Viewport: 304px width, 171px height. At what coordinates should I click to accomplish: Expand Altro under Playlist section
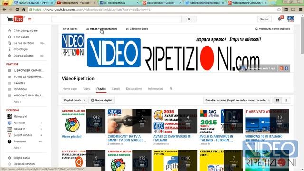[17, 102]
